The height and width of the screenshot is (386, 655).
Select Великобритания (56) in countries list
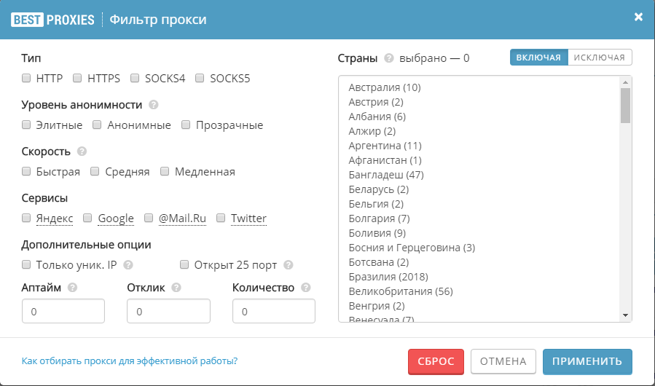401,291
